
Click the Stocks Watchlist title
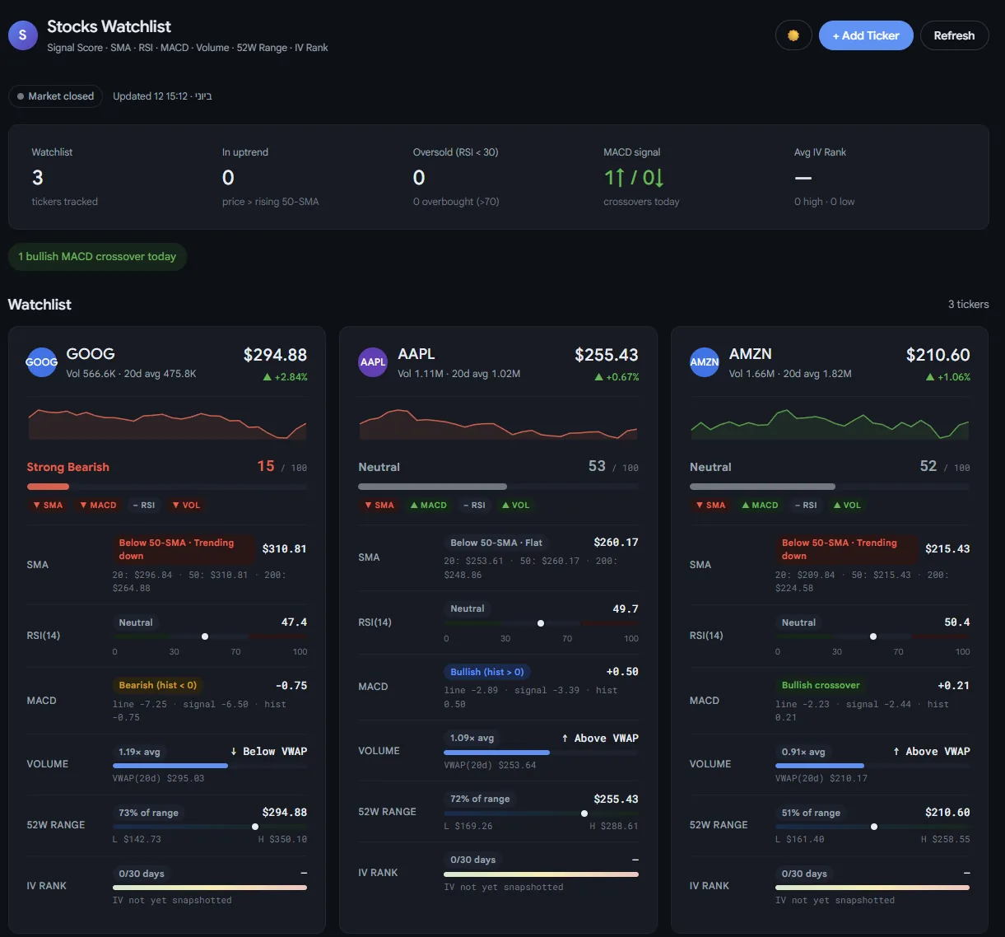[x=109, y=26]
